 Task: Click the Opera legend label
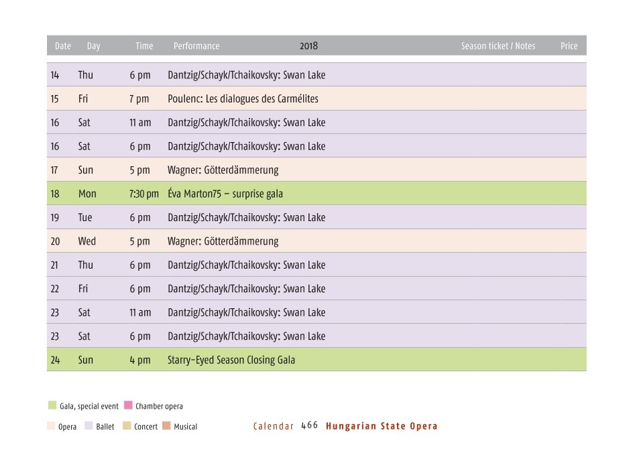68,427
